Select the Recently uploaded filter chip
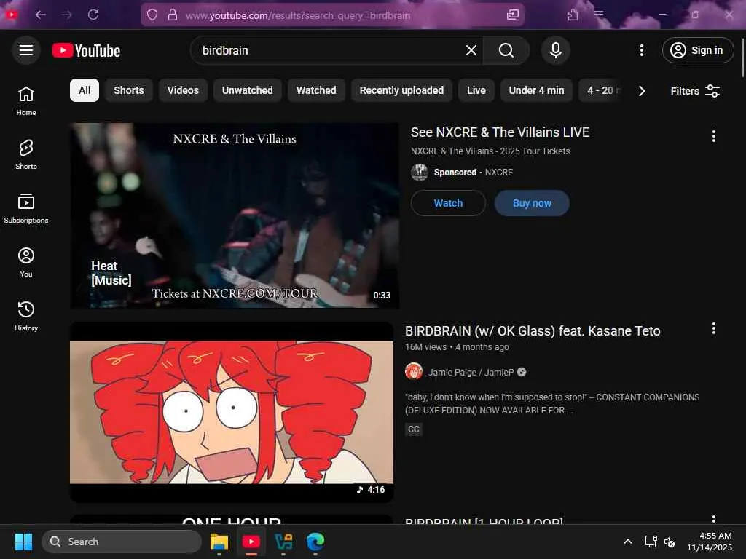The height and width of the screenshot is (559, 746). click(x=401, y=90)
